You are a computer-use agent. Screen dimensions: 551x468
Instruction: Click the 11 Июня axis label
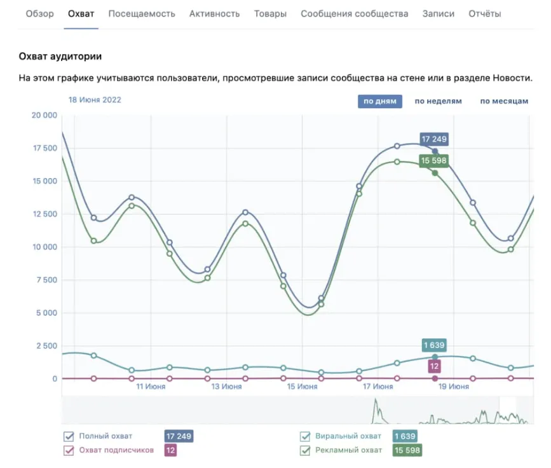[x=151, y=387]
